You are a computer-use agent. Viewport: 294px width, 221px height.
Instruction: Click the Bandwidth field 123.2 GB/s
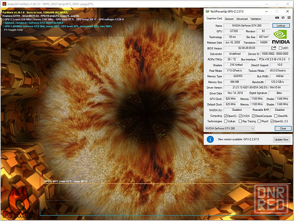point(277,82)
